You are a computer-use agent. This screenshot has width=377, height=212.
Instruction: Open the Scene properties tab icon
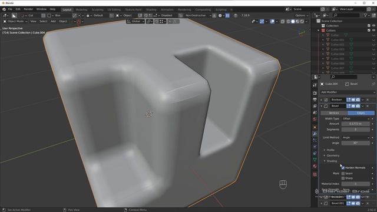tap(315, 112)
